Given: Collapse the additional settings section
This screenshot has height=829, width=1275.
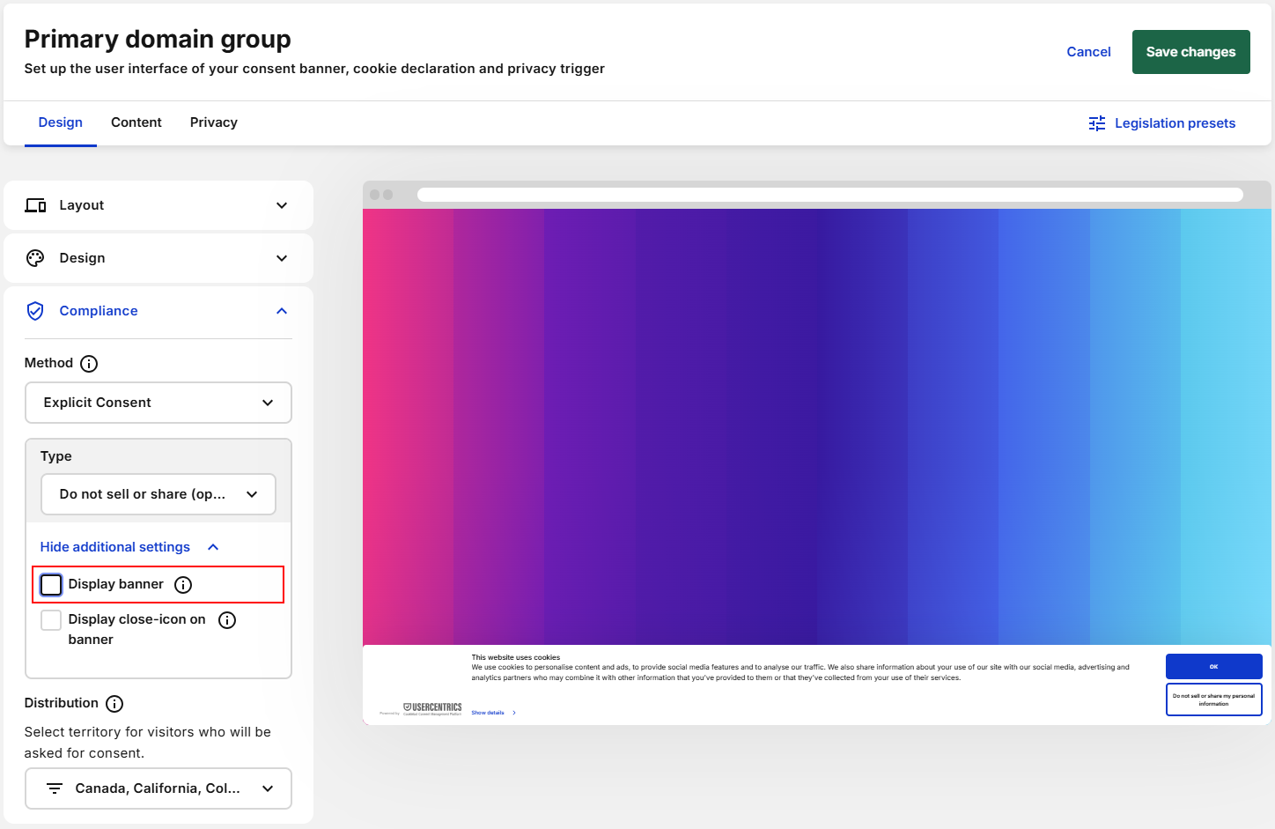Looking at the screenshot, I should [x=114, y=546].
